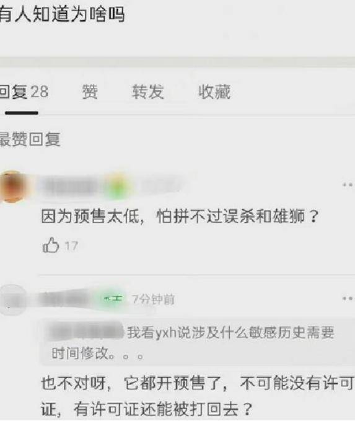
Task: Tap first commenter's blurred avatar
Action: [12, 186]
